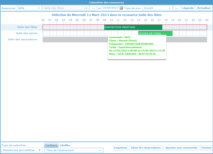Select the Salle des fêtes row label

click(27, 27)
